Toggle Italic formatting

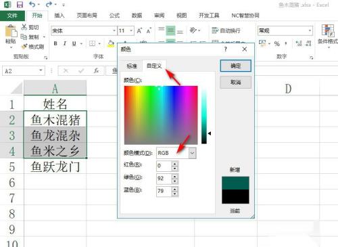pyautogui.click(x=65, y=43)
